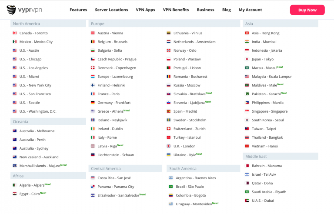334x214 pixels.
Task: Choose the Australia - Sydney location link
Action: coord(34,148)
